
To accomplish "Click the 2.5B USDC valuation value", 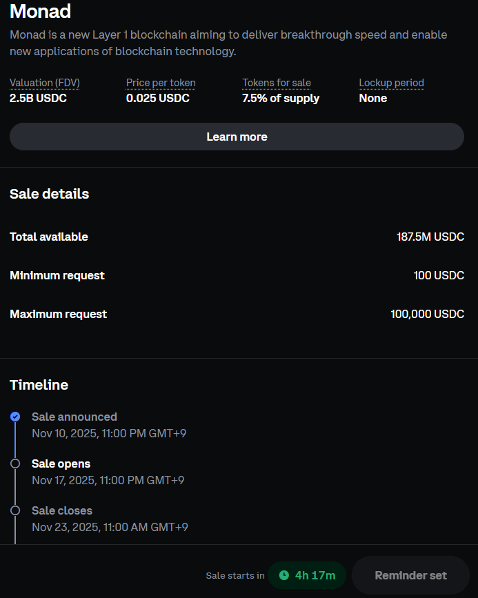I will click(38, 98).
